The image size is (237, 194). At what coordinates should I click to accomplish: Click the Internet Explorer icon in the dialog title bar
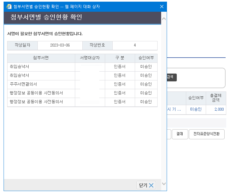pos(9,7)
